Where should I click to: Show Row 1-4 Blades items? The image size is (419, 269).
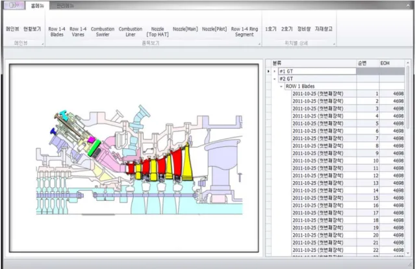pyautogui.click(x=57, y=32)
